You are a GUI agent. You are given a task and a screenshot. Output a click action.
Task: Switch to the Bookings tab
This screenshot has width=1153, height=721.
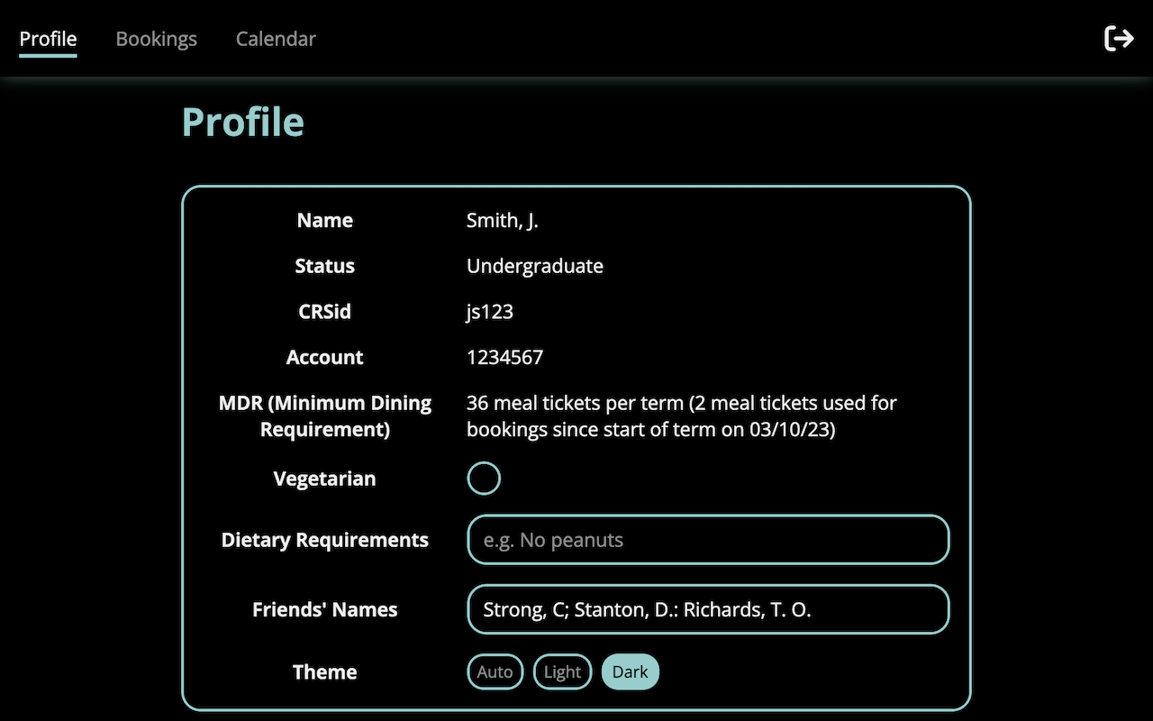coord(157,40)
